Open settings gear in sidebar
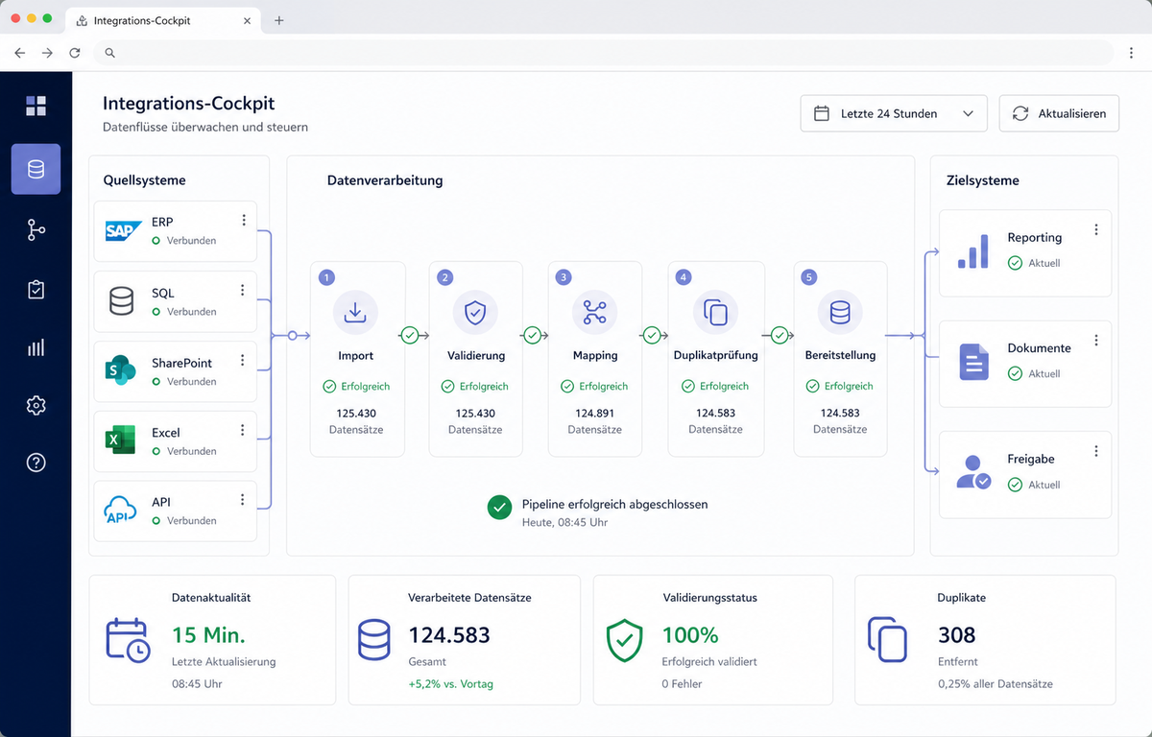Viewport: 1152px width, 737px height. point(36,405)
